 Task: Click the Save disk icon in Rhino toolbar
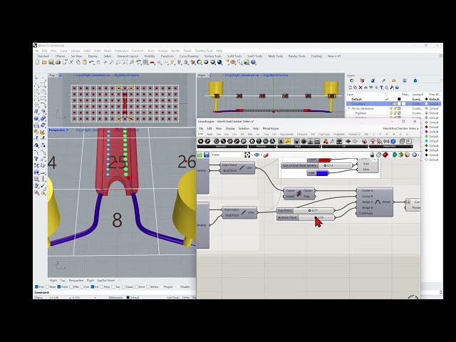51,62
